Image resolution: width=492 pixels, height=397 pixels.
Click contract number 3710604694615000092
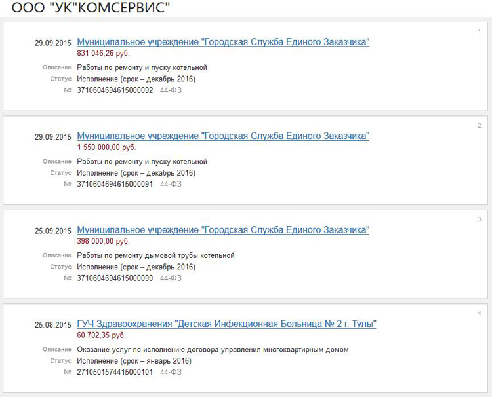(115, 90)
